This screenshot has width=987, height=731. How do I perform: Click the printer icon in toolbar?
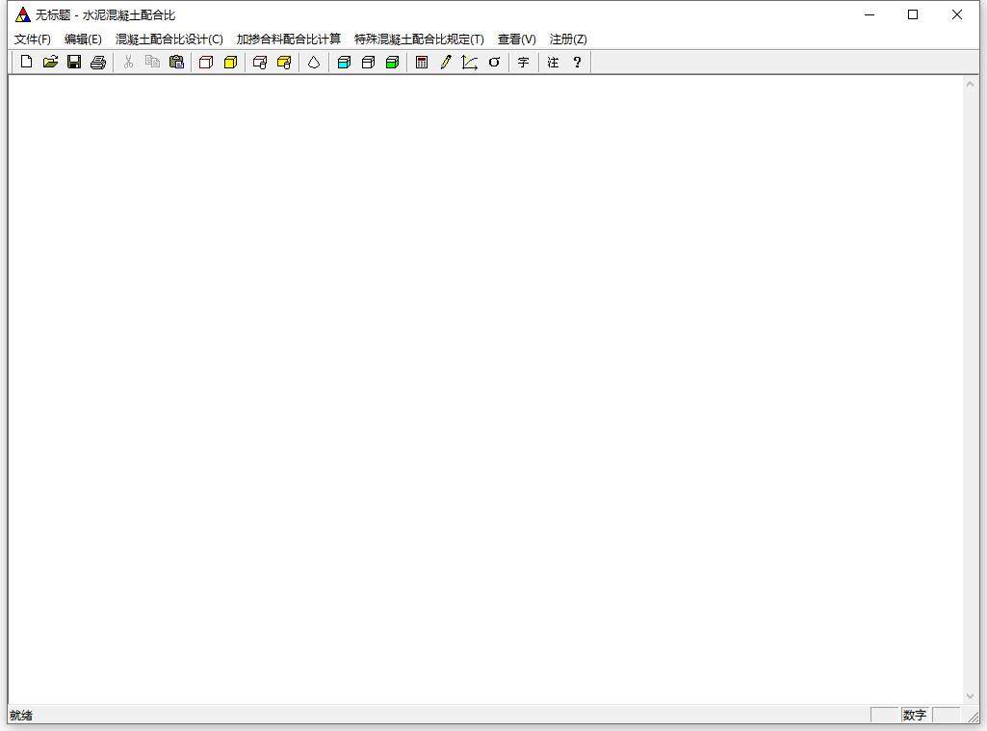(x=97, y=62)
